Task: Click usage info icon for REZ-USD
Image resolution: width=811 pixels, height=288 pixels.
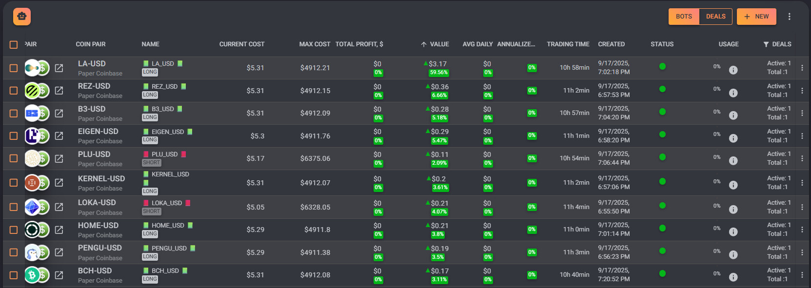Action: (733, 93)
